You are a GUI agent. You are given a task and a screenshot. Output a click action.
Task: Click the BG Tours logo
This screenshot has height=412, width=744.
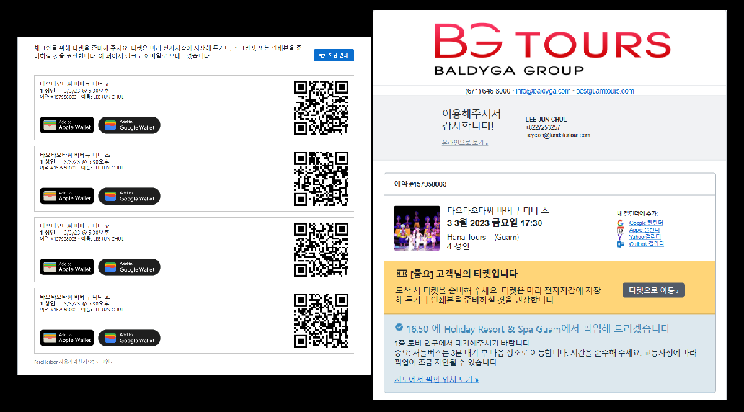tap(552, 48)
